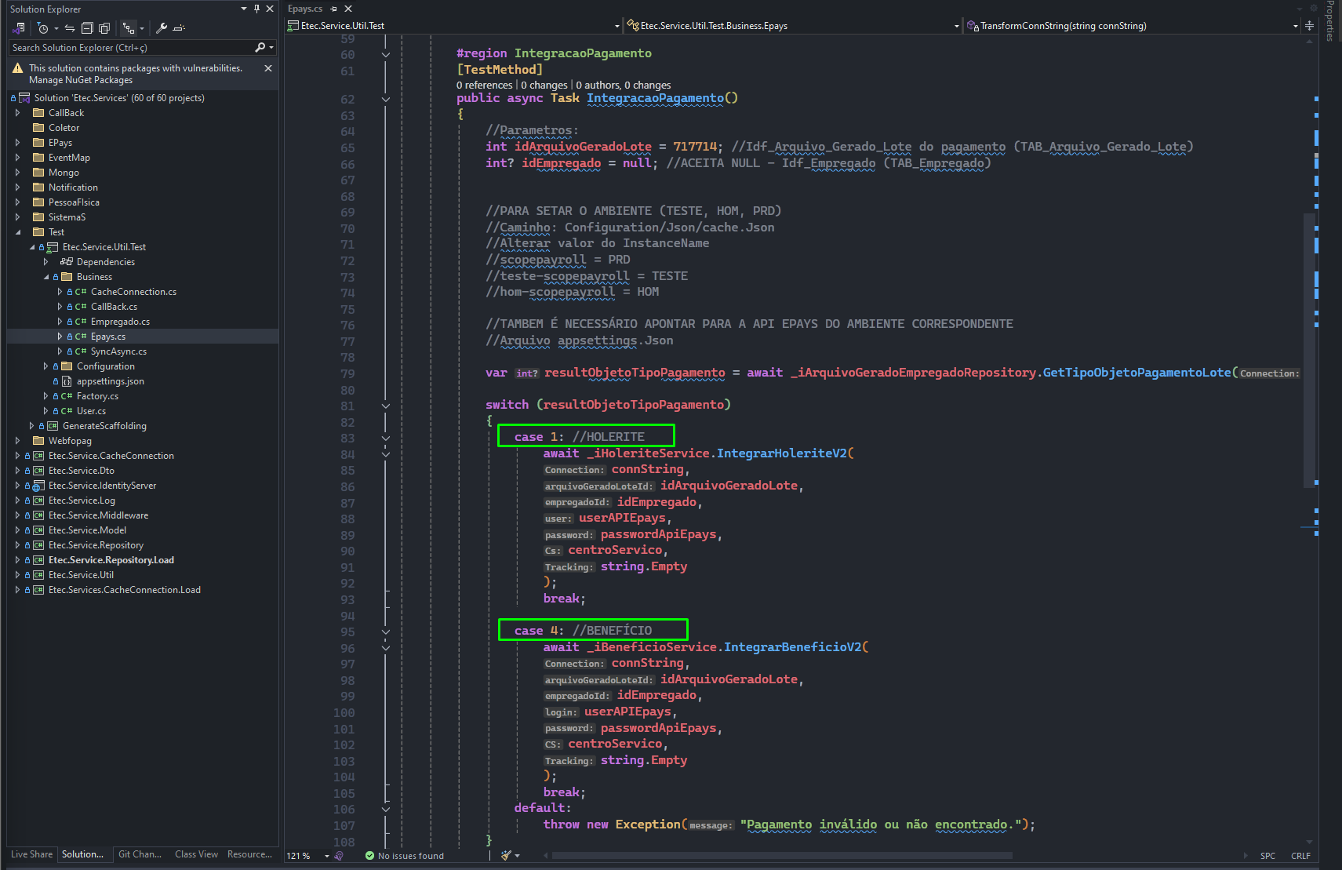Switch to the Git Changes tab
Viewport: 1342px width, 870px height.
tap(140, 854)
